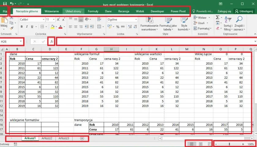
Task: Click the red font color button
Action: [61, 27]
